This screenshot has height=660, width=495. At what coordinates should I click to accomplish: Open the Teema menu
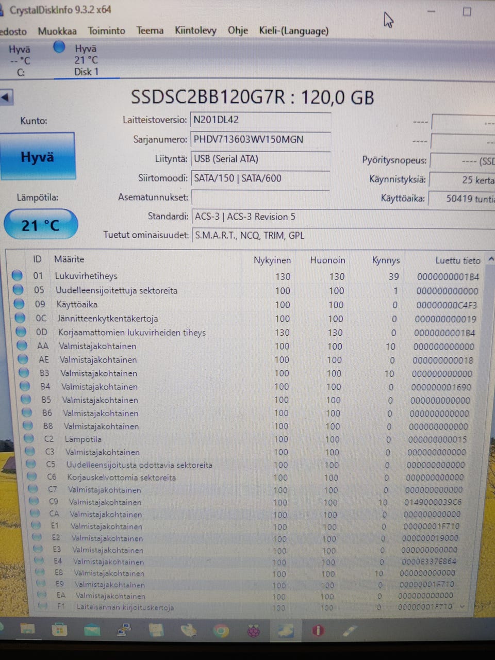coord(150,30)
